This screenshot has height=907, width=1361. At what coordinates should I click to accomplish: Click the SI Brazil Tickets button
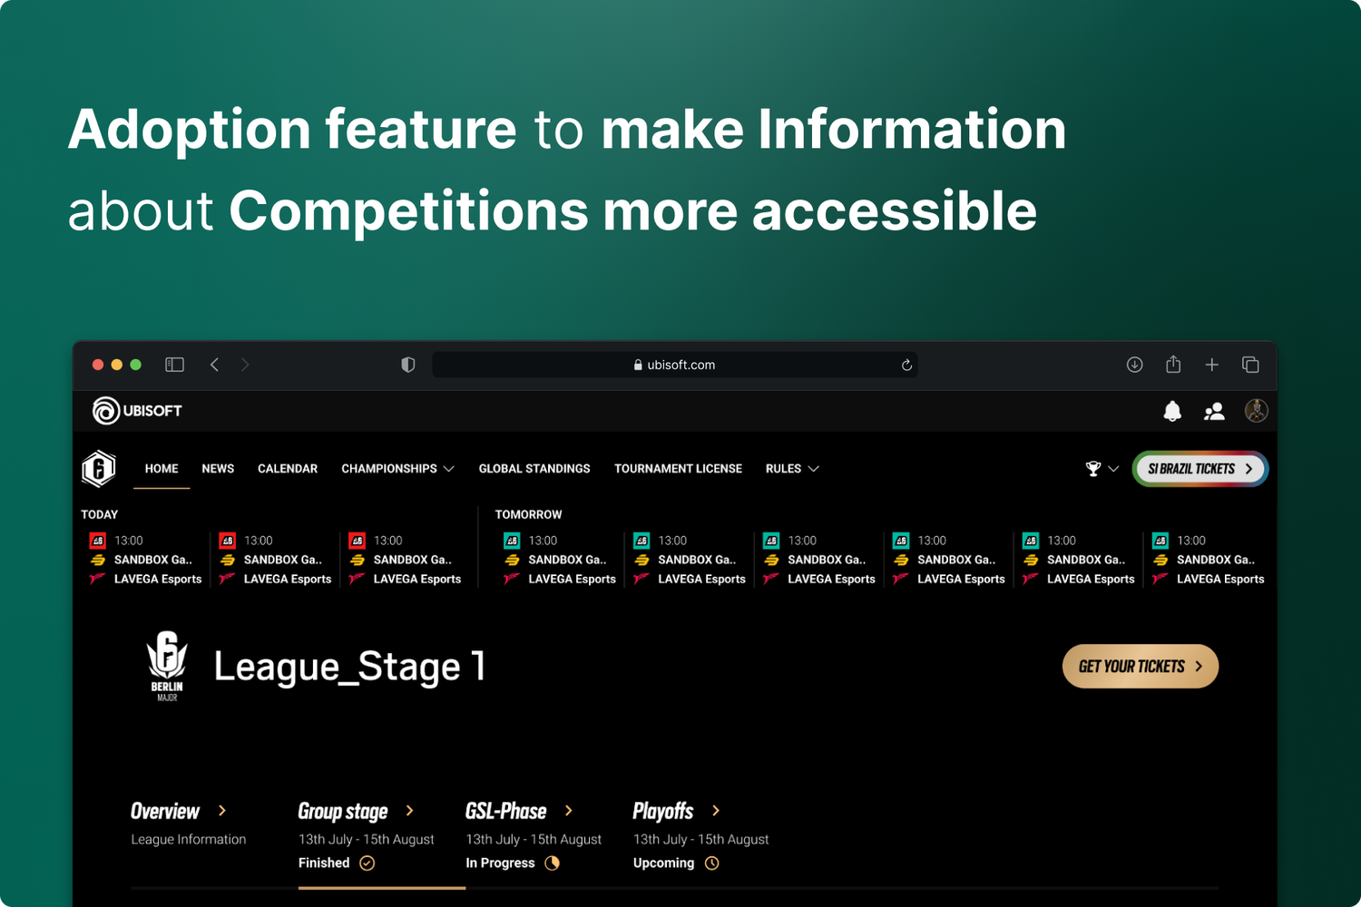(x=1199, y=469)
